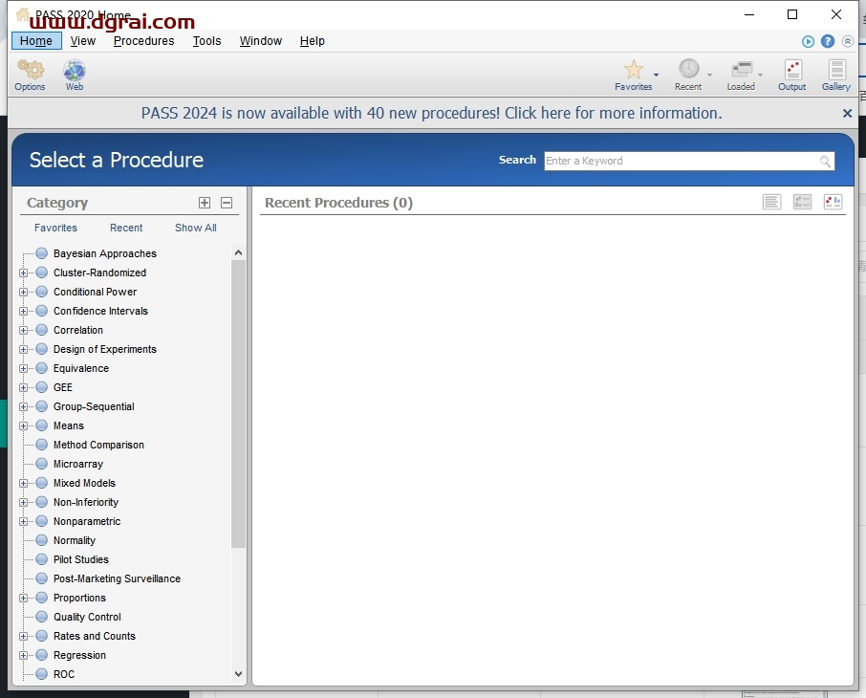Expand the Correlation tree node

coord(23,331)
